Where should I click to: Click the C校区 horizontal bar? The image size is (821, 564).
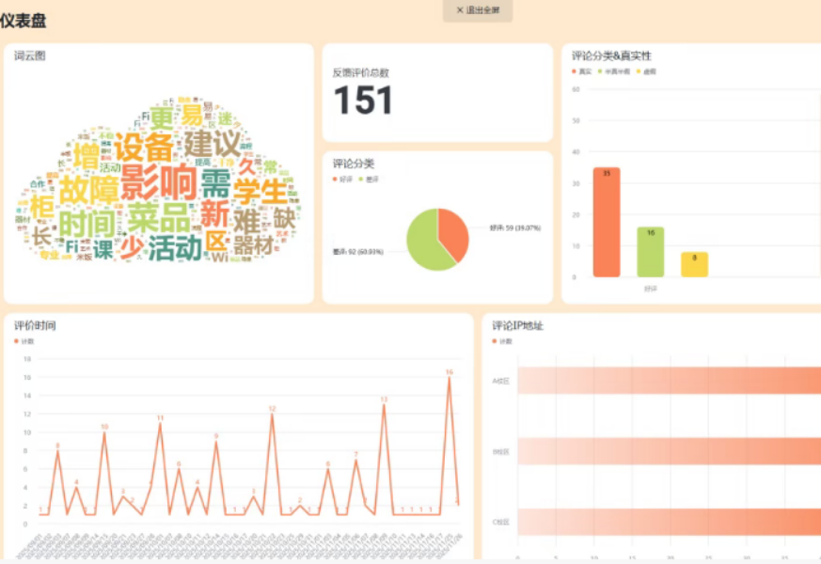[x=668, y=522]
